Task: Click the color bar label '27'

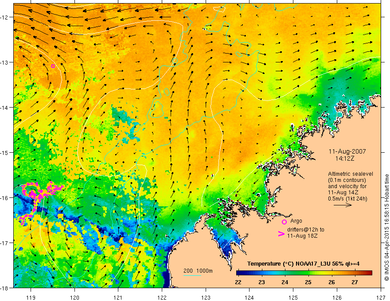Action: (x=355, y=282)
